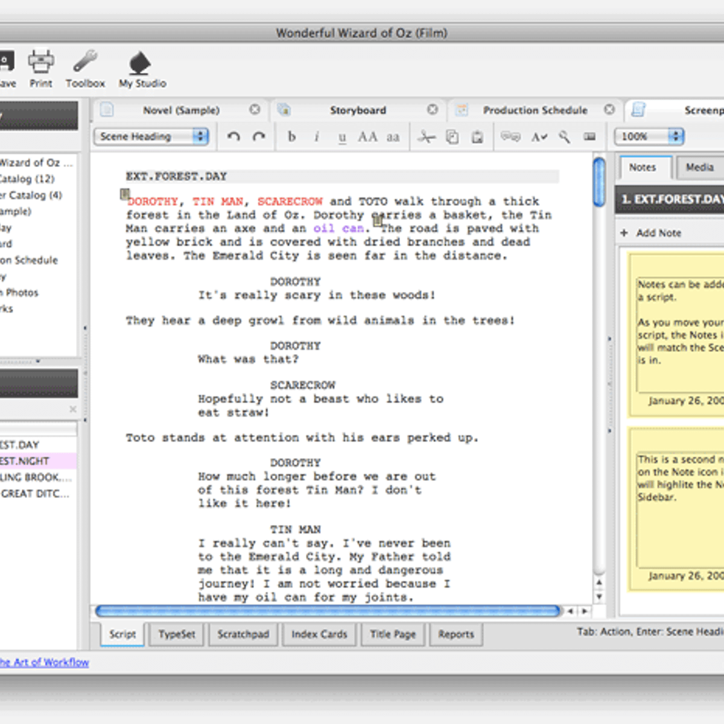Select the BROOK scene in the scene list
Image resolution: width=724 pixels, height=724 pixels.
[x=38, y=477]
